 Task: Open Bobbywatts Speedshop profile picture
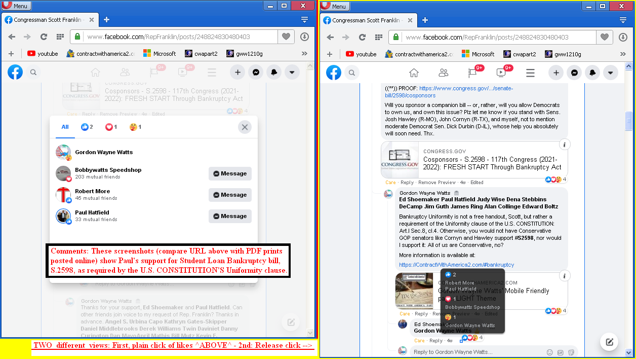(x=63, y=173)
